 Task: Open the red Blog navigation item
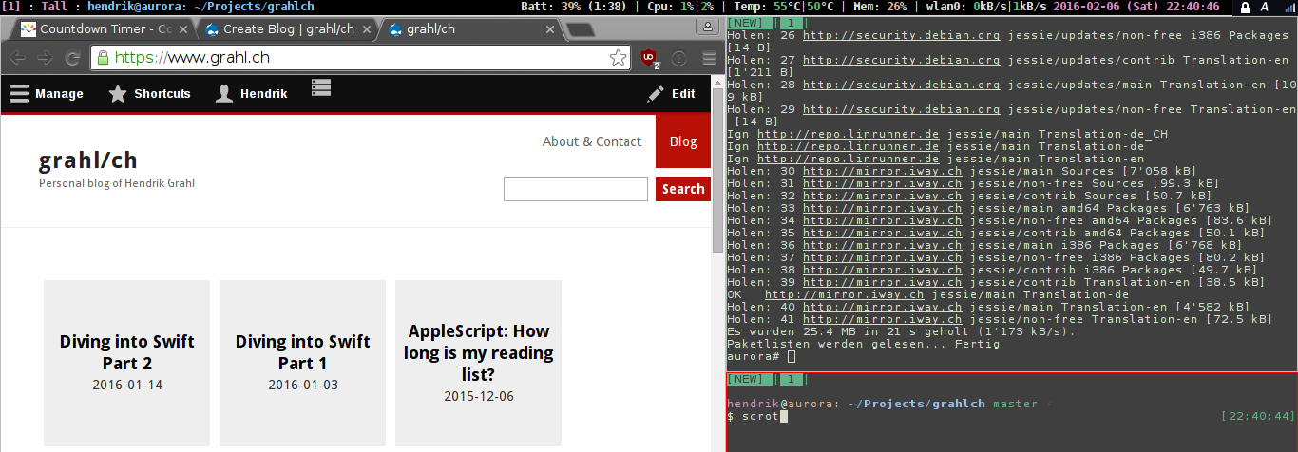[683, 141]
